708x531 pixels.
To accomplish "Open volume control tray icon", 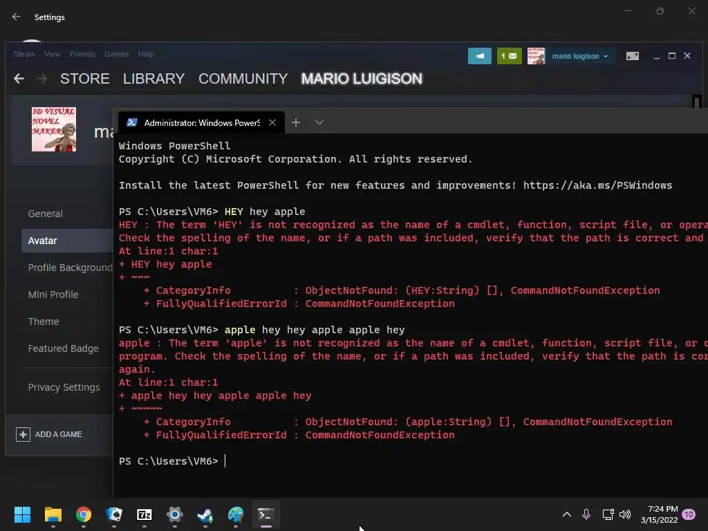I will coord(625,514).
